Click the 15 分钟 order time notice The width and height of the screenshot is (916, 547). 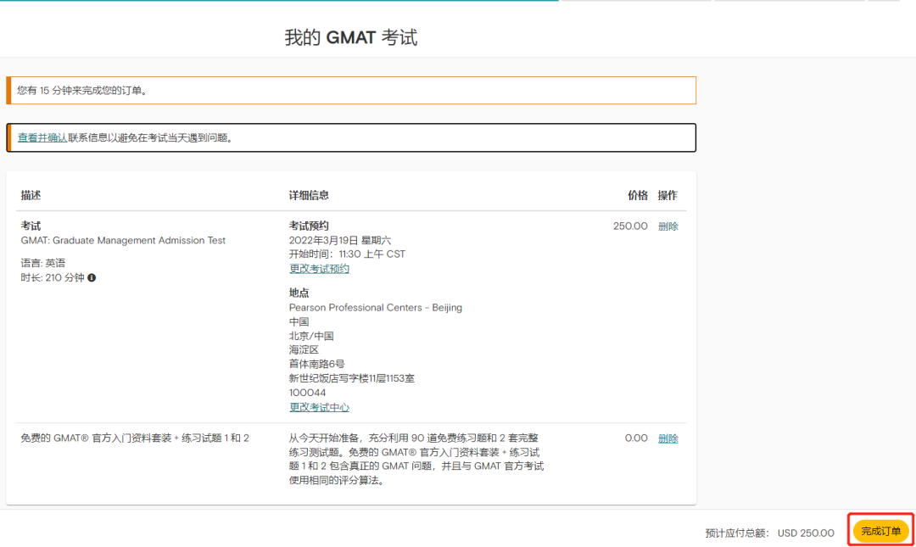pyautogui.click(x=351, y=91)
